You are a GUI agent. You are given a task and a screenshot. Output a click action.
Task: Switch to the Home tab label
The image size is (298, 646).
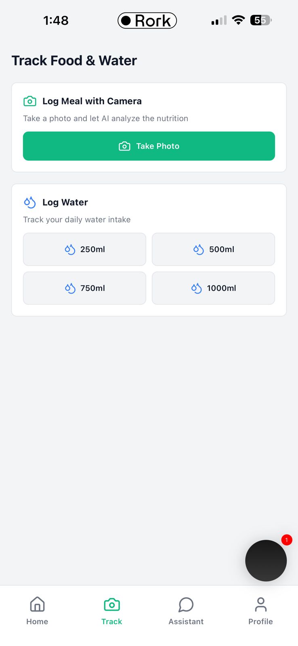[37, 622]
